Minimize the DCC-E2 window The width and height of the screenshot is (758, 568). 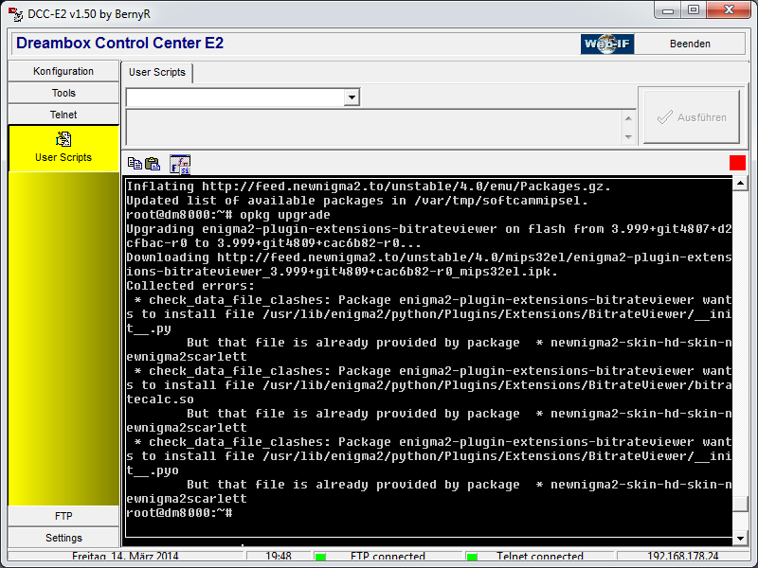(668, 10)
